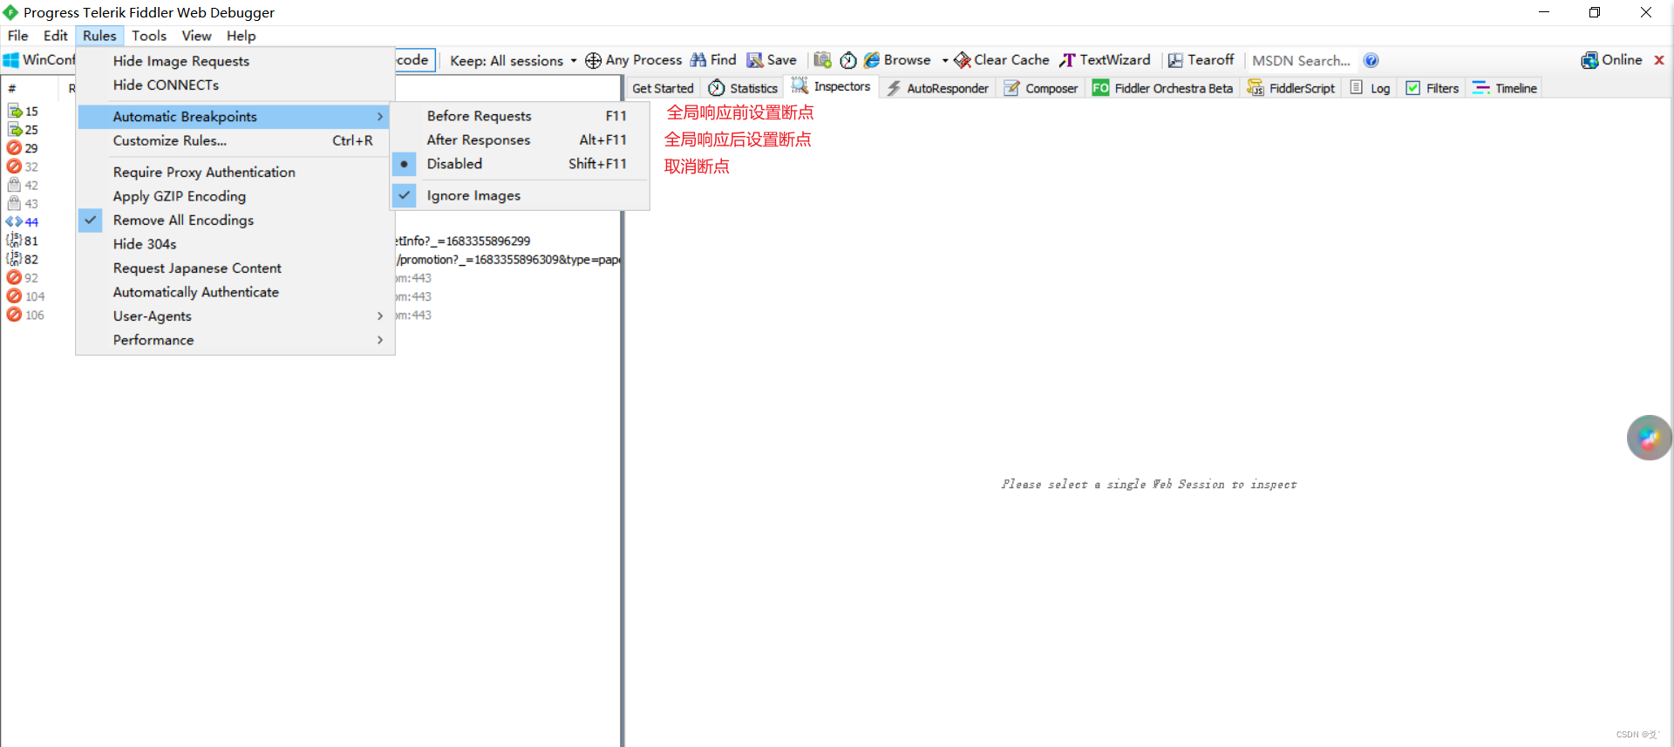Click the JSON icon of session 81
Image resolution: width=1674 pixels, height=747 pixels.
pyautogui.click(x=14, y=241)
